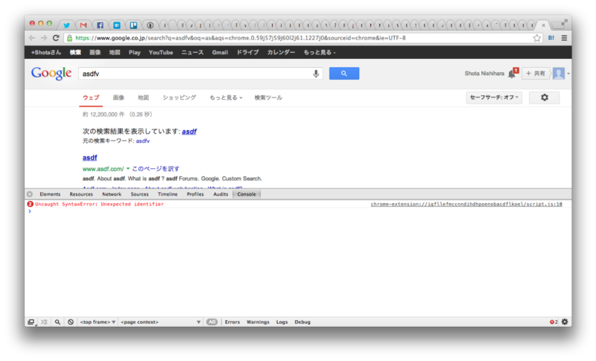Open the Sources DevTools tab
The height and width of the screenshot is (361, 596).
(139, 194)
